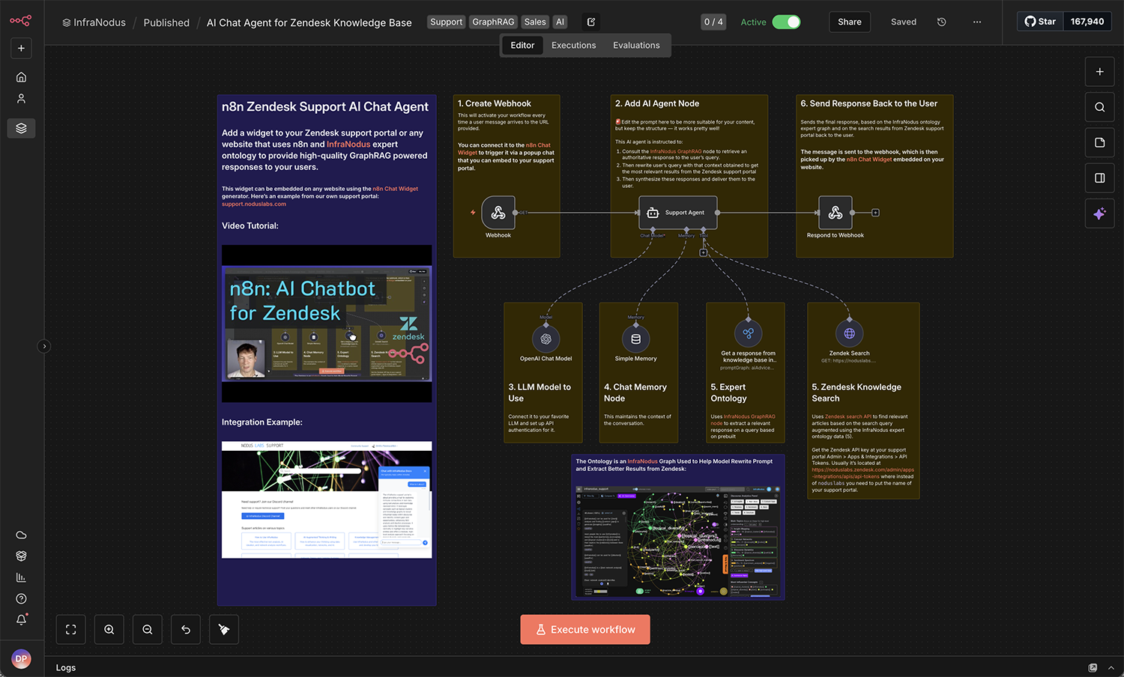Switch to the Executions tab

click(x=573, y=45)
